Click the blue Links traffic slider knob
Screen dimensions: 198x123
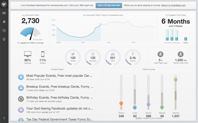(x=135, y=107)
